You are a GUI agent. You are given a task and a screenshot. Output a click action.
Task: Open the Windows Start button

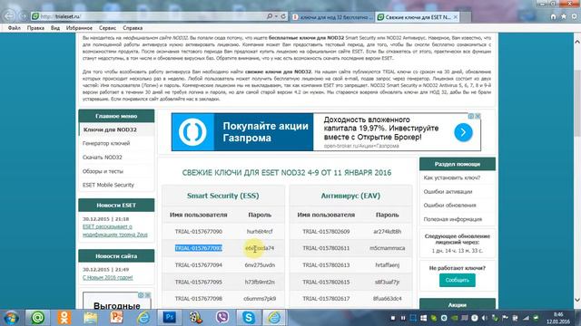(x=12, y=318)
